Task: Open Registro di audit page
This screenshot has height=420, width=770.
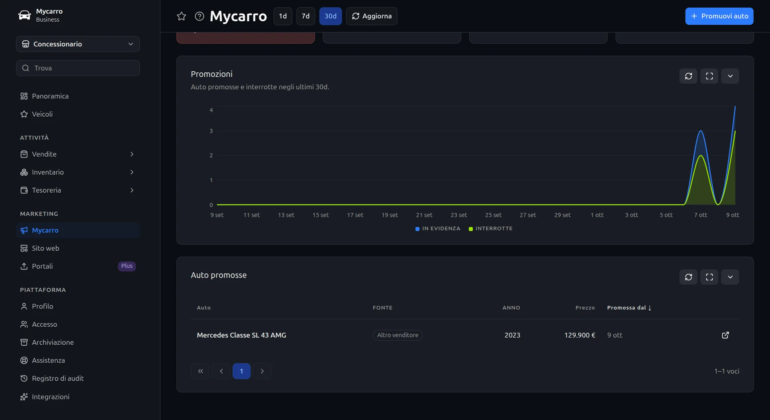Action: (78, 378)
